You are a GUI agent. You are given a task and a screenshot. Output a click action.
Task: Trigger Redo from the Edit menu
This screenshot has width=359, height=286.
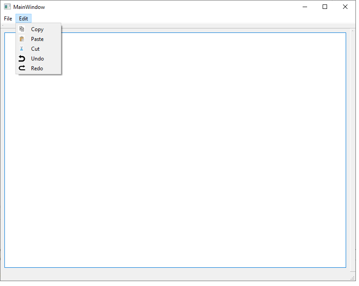pos(37,68)
